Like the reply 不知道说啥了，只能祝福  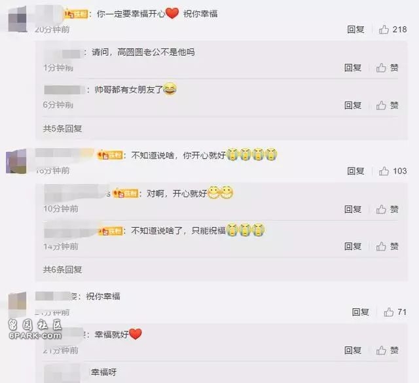click(x=387, y=246)
